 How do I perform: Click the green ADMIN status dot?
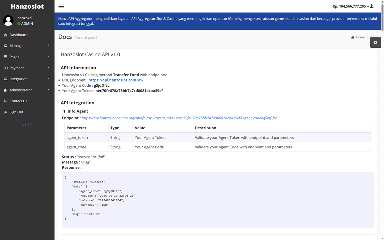19,24
